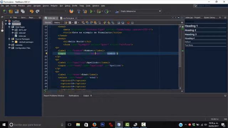Switch to the Notifications tab

click(x=74, y=96)
